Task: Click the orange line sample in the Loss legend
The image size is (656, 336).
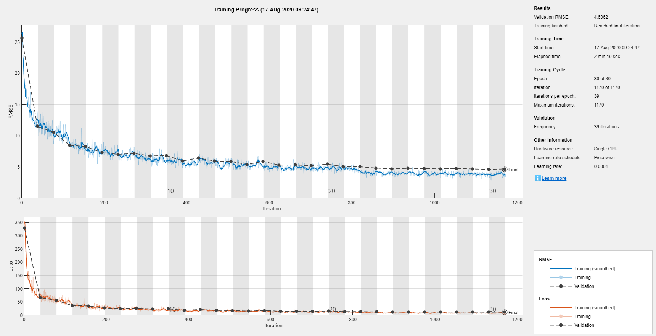Action: pos(561,308)
